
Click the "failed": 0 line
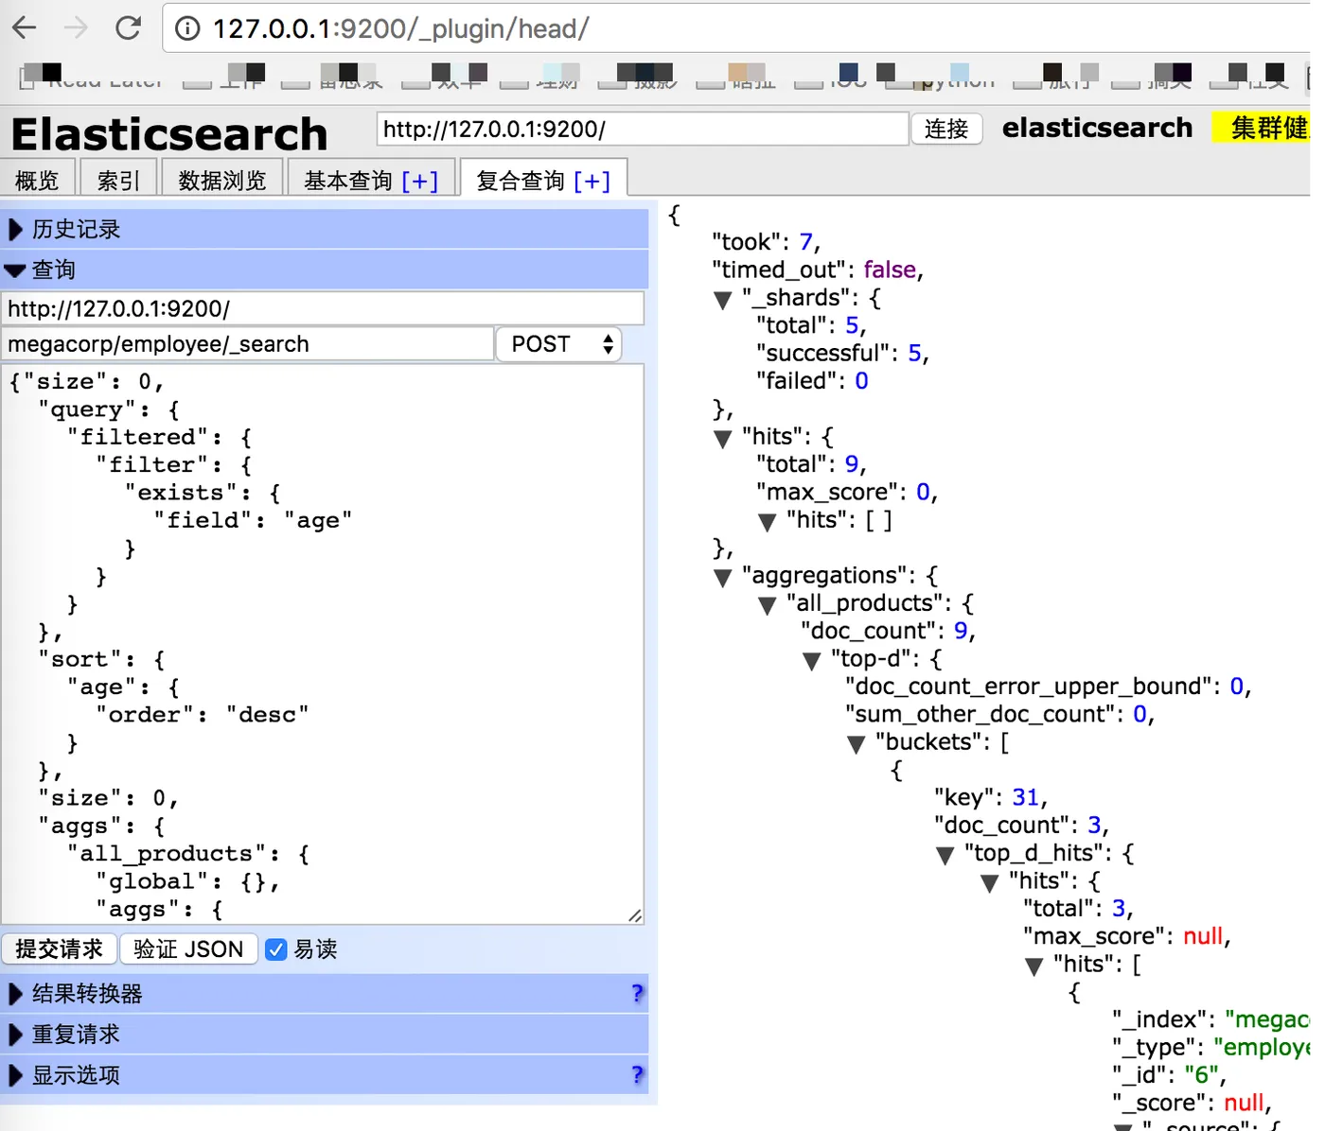812,380
